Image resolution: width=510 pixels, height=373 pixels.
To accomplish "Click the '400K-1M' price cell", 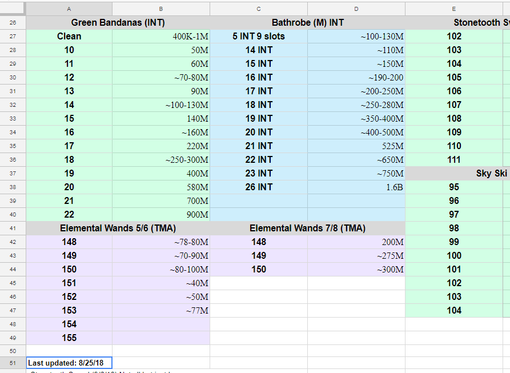I will (161, 37).
